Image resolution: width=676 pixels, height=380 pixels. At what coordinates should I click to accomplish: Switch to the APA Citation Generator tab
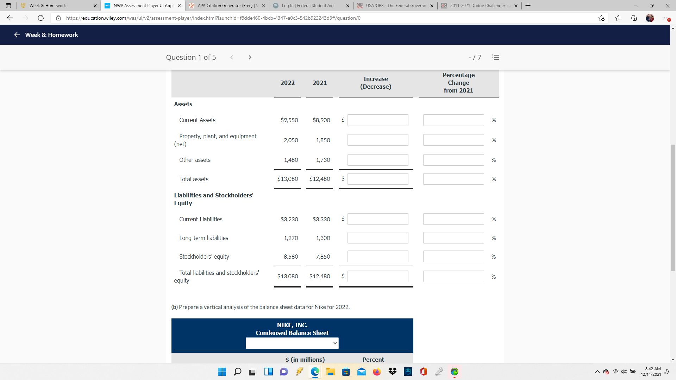click(225, 6)
